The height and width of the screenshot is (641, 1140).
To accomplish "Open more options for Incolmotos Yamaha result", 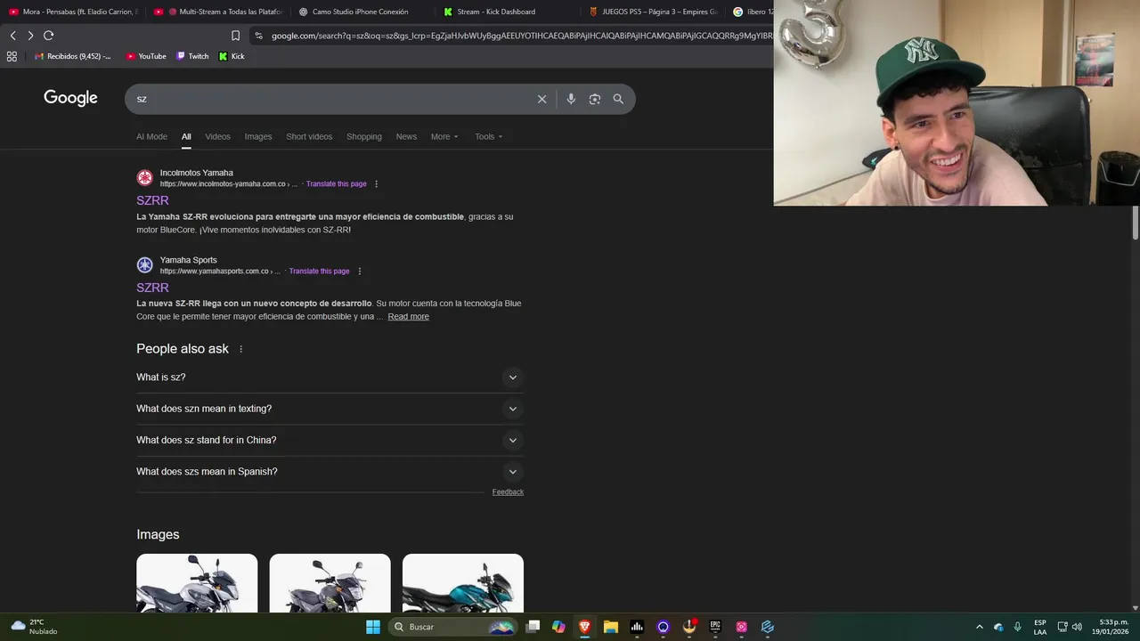I will (376, 184).
